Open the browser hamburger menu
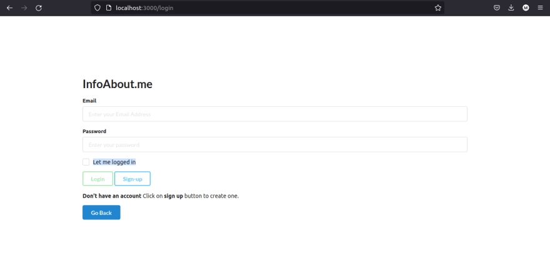The height and width of the screenshot is (280, 550). [540, 7]
